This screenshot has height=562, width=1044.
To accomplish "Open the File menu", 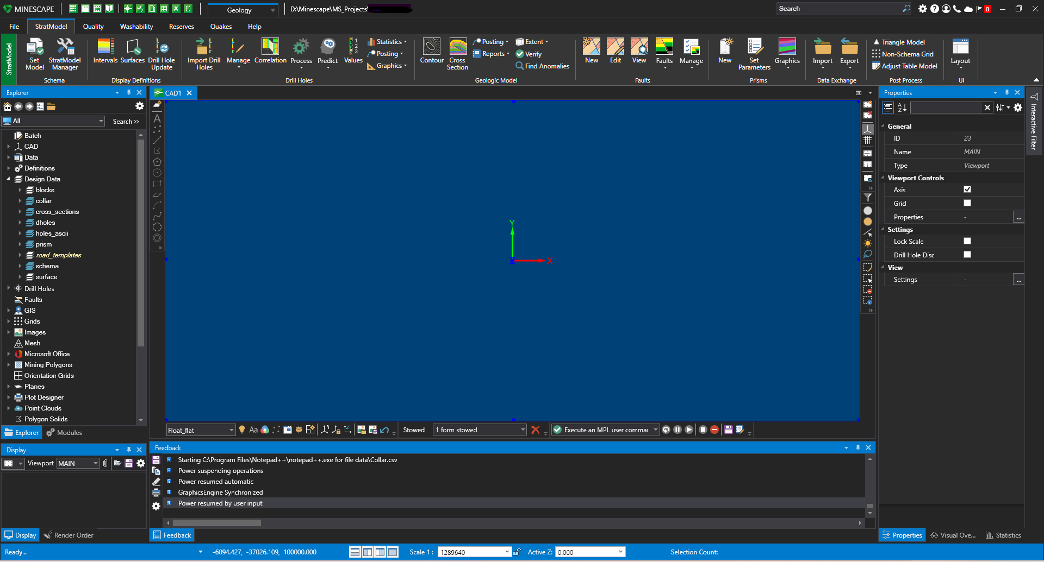I will click(14, 26).
